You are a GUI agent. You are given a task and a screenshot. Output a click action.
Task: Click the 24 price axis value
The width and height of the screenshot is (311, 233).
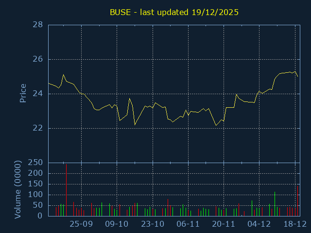[37, 94]
